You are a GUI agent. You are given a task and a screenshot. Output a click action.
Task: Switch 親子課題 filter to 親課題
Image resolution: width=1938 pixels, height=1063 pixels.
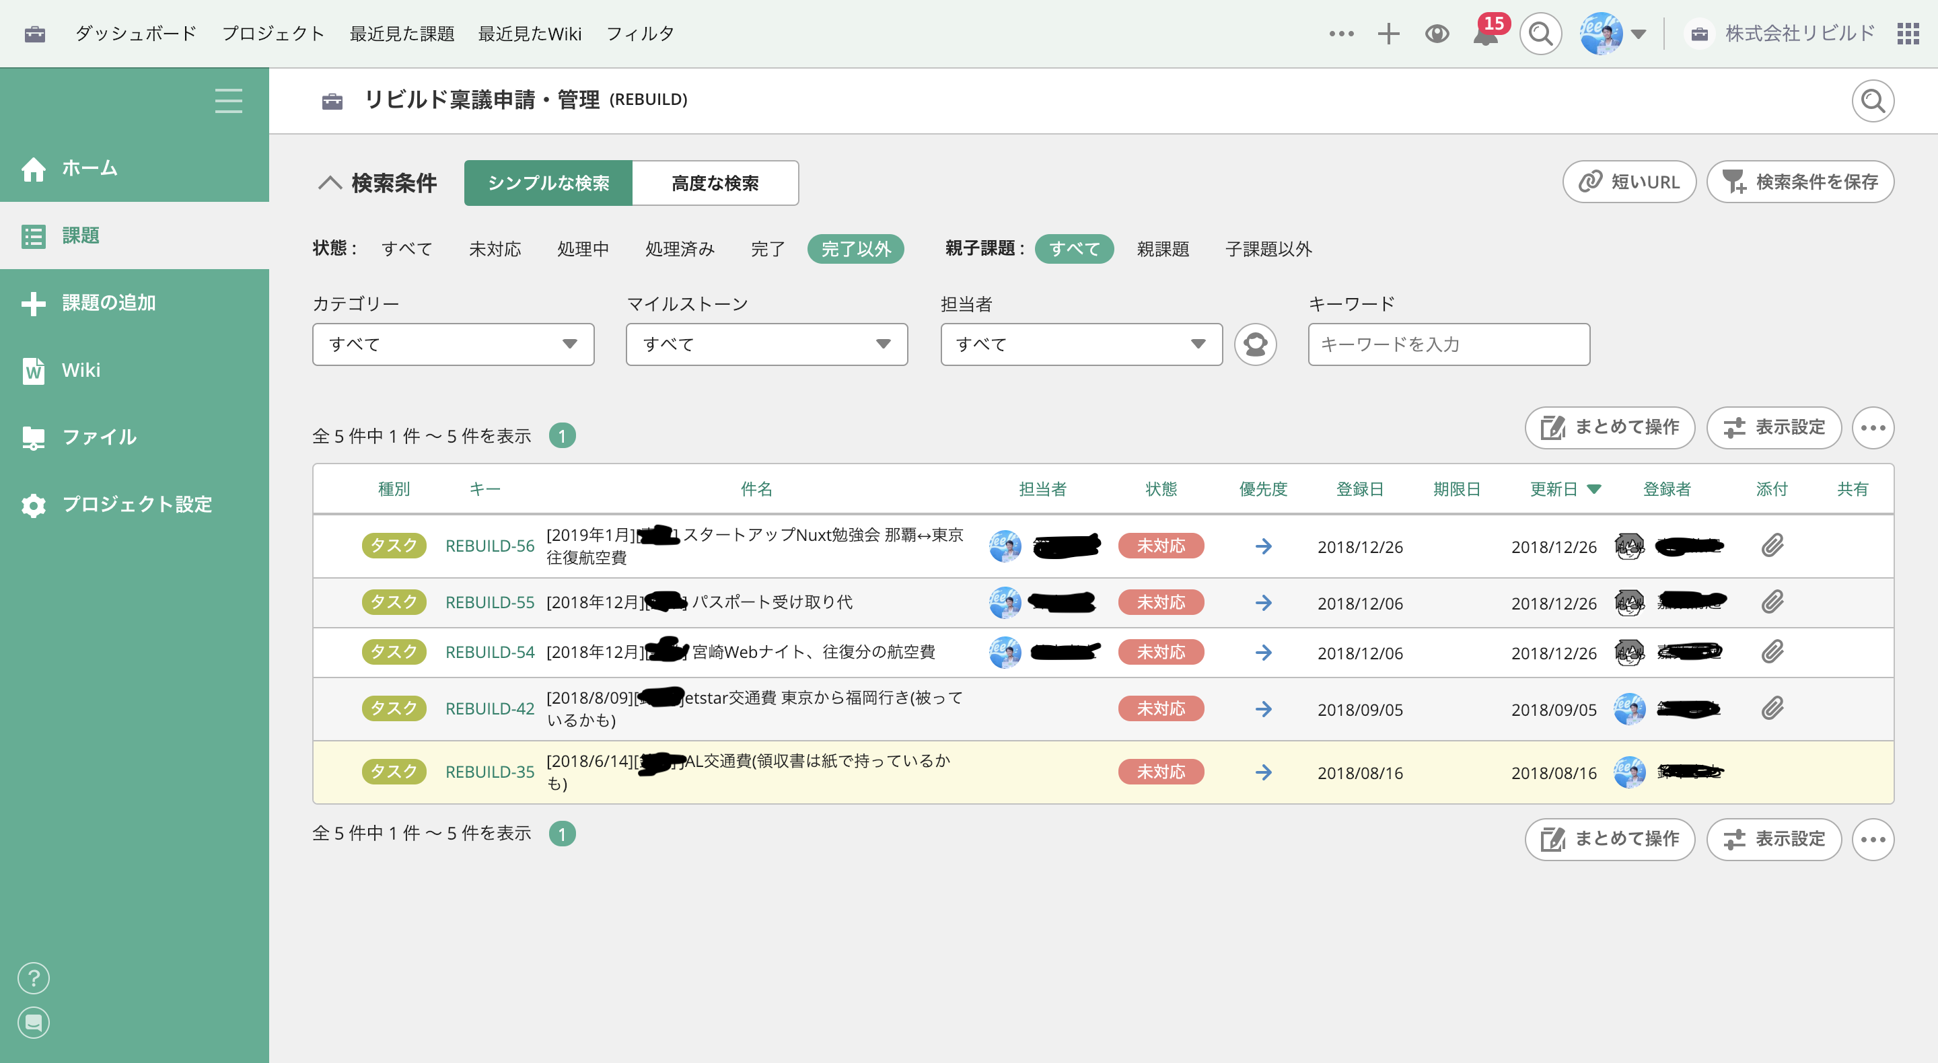point(1162,249)
